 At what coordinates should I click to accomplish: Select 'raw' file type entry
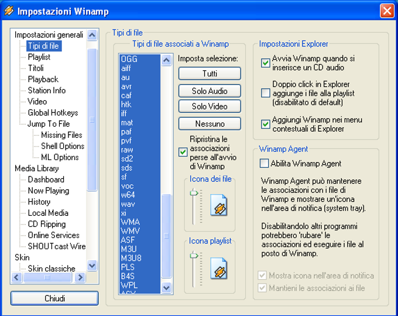pyautogui.click(x=140, y=149)
